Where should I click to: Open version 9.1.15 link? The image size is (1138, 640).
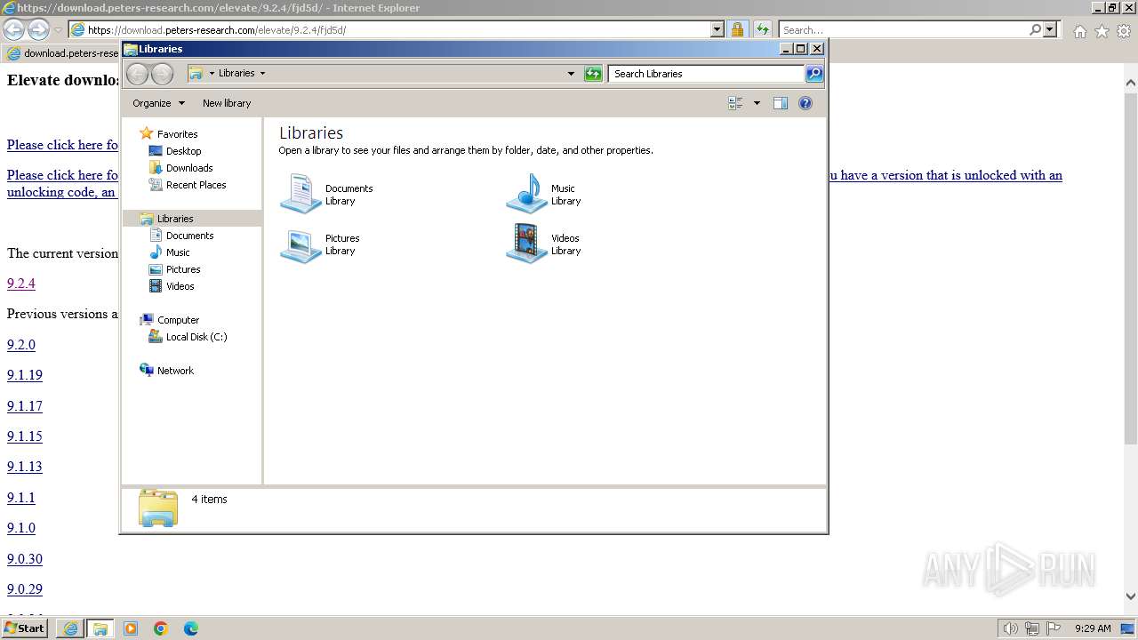[x=25, y=436]
